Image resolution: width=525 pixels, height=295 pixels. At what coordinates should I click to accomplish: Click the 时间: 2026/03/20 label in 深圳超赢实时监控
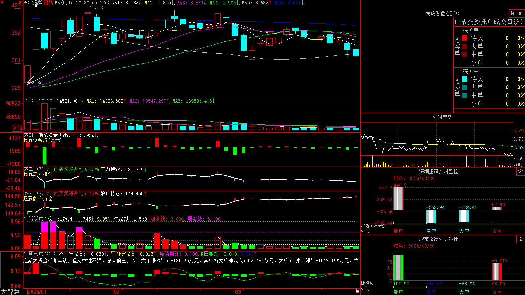[414, 178]
